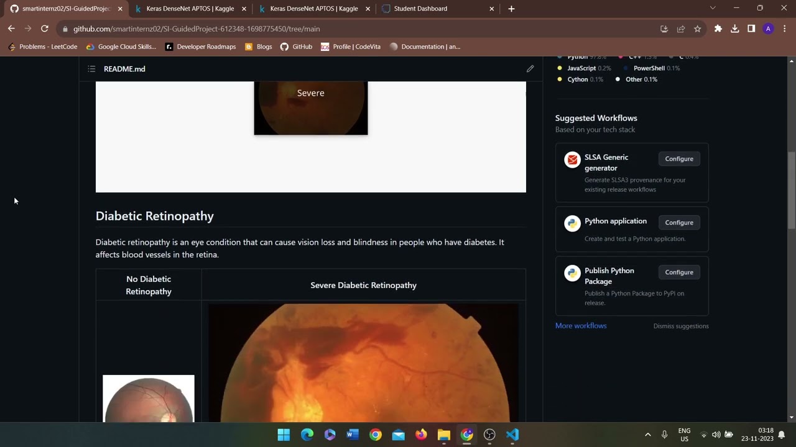Reload the GitHub page
The image size is (796, 447).
tap(44, 29)
